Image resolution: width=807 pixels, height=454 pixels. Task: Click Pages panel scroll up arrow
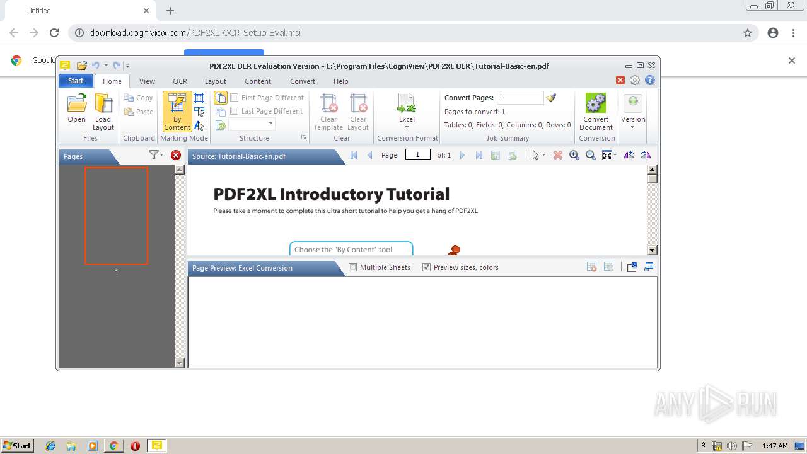(x=180, y=170)
